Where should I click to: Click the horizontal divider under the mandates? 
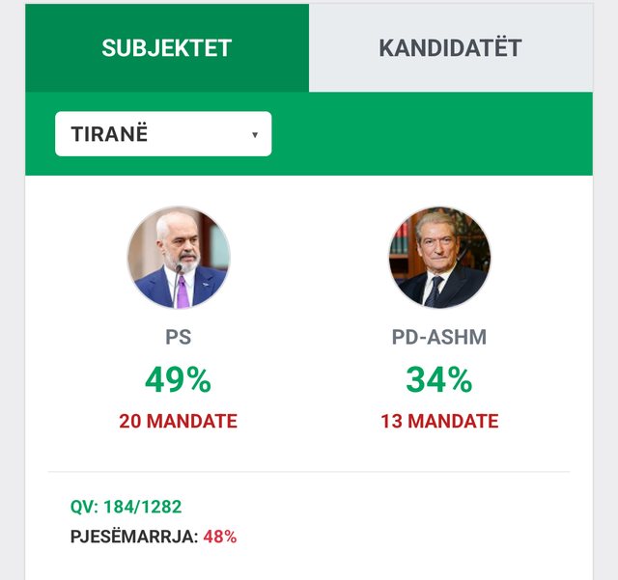click(x=309, y=471)
